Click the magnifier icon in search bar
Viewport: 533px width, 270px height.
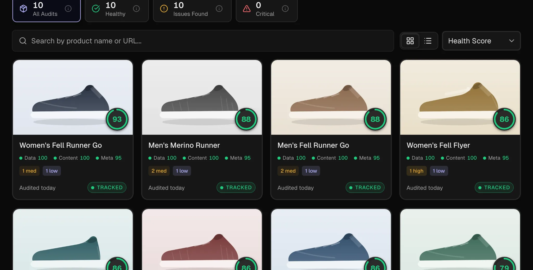[23, 41]
